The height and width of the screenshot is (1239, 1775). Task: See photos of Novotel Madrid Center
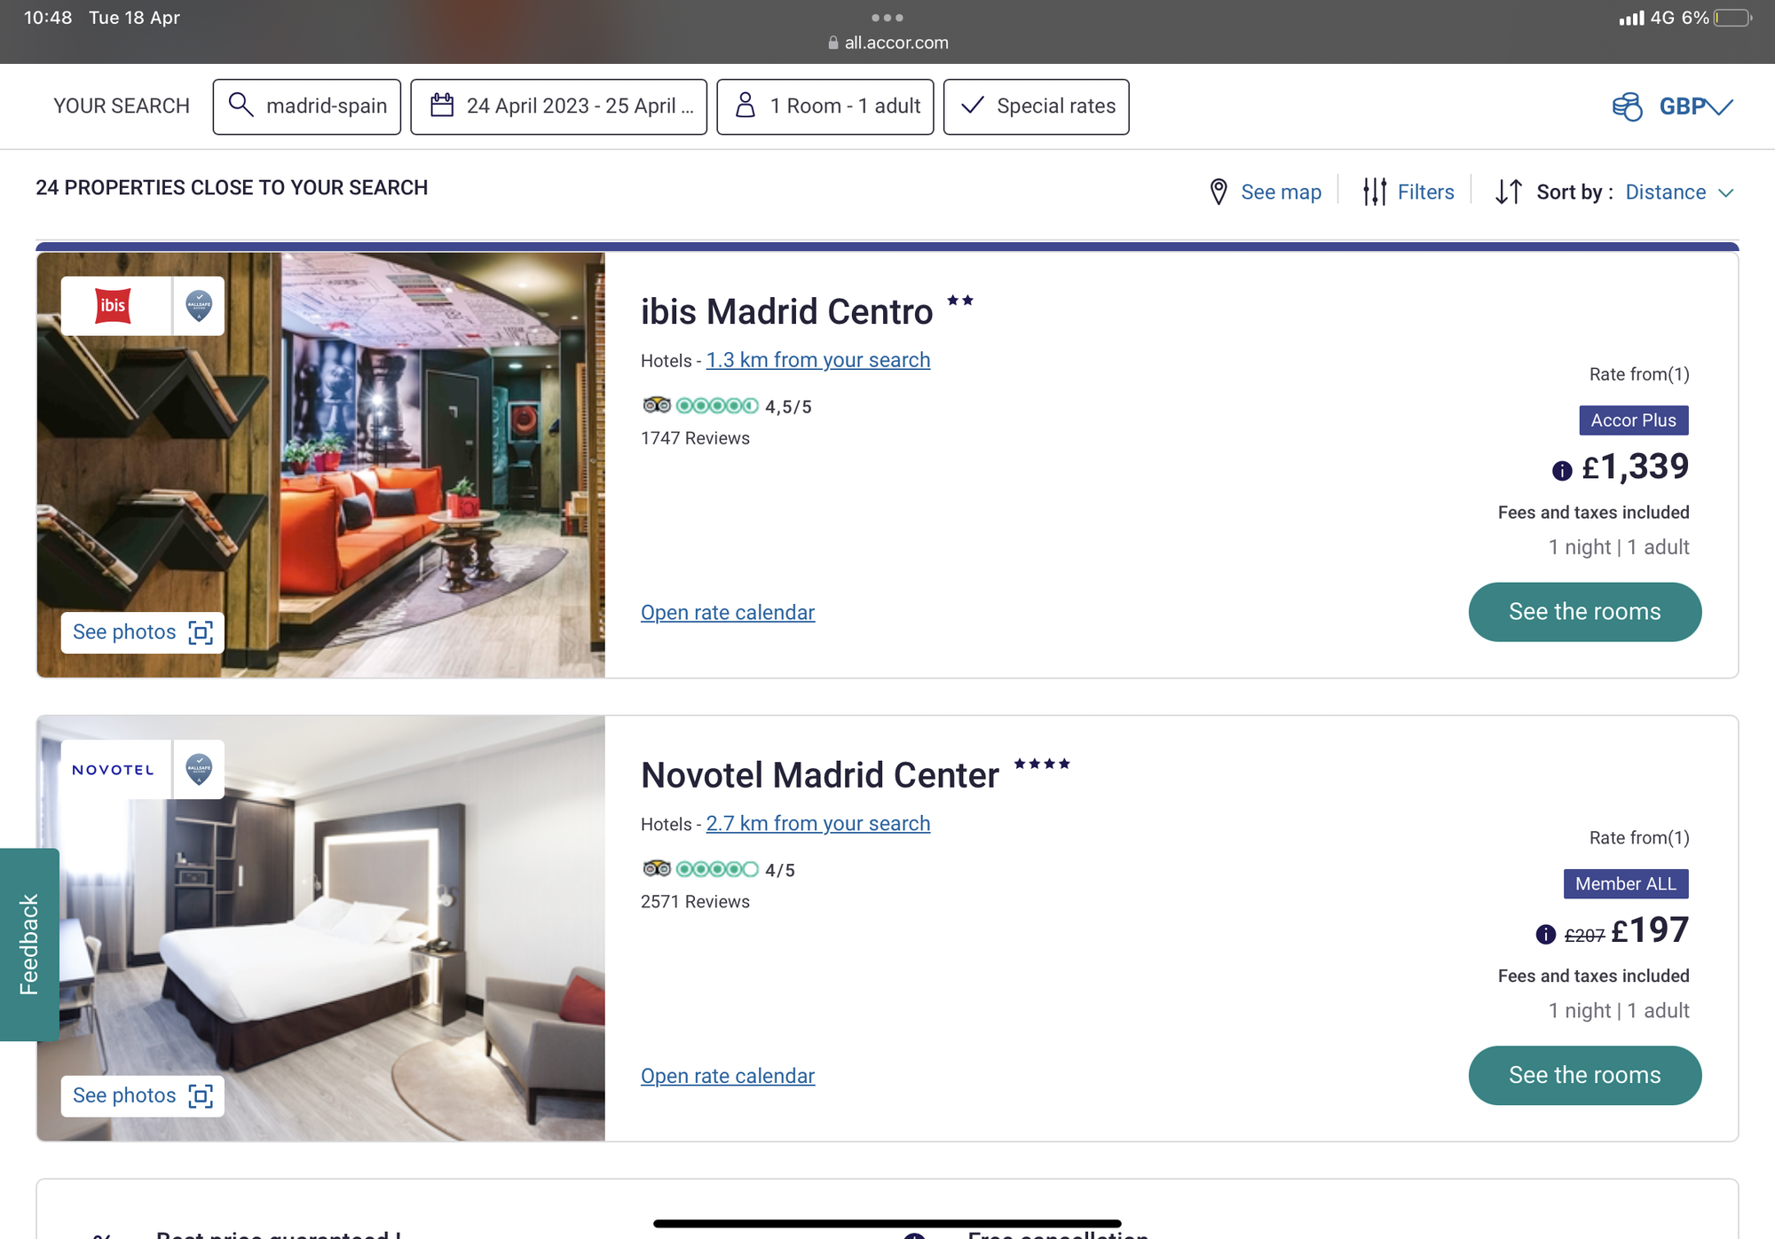tap(142, 1096)
